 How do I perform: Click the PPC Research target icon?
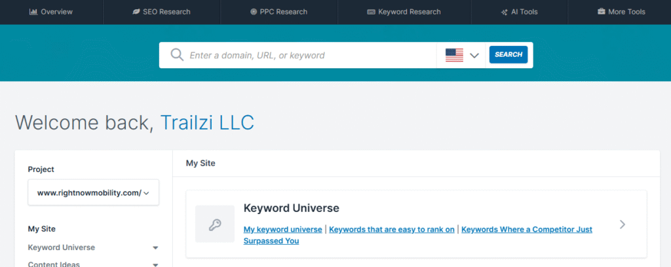click(x=254, y=12)
